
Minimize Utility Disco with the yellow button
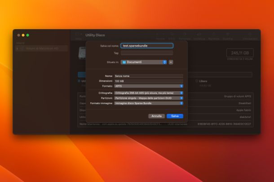[x=23, y=35]
